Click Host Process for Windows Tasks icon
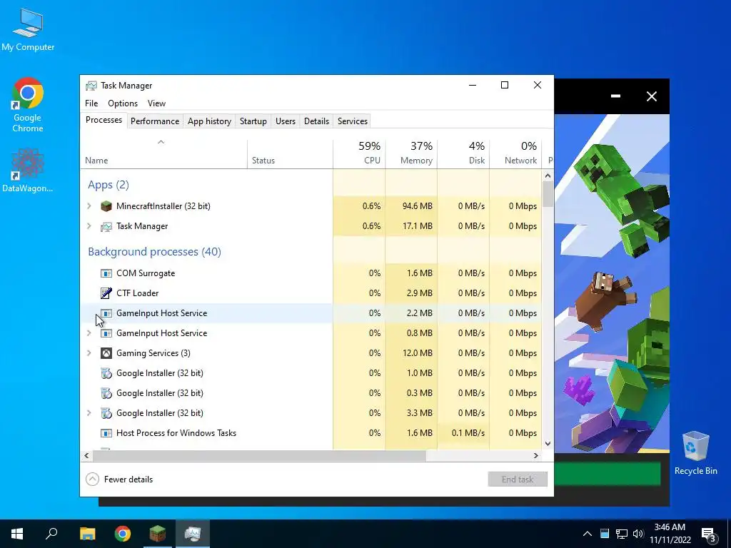Image resolution: width=731 pixels, height=548 pixels. tap(106, 433)
